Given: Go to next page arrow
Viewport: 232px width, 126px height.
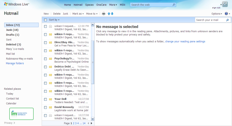Looking at the screenshot, I should click(91, 123).
